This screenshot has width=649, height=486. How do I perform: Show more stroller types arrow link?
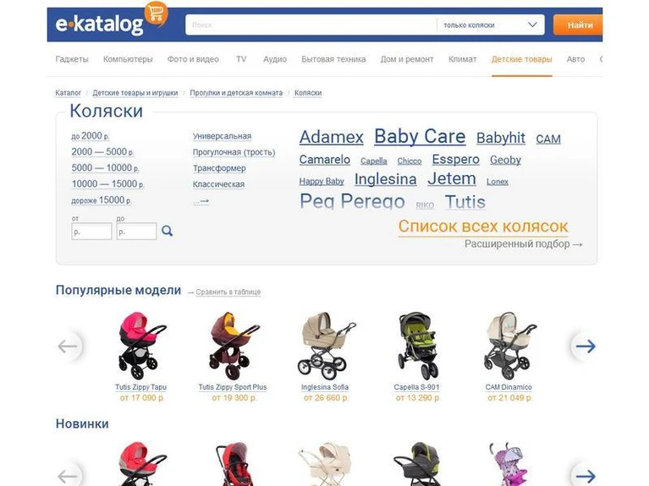tap(201, 201)
